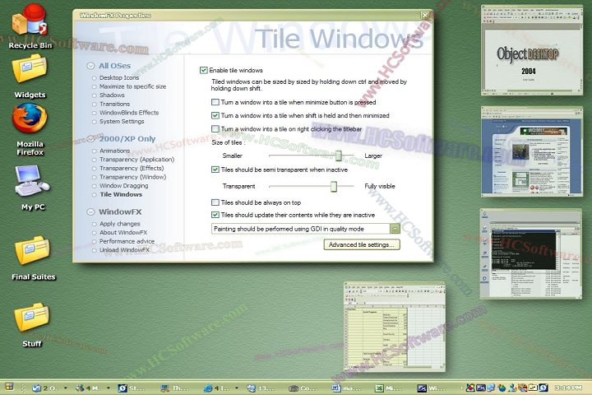This screenshot has width=592, height=395.
Task: Open dropdown arrow next to '2 O.' group
Action: pyautogui.click(x=65, y=388)
